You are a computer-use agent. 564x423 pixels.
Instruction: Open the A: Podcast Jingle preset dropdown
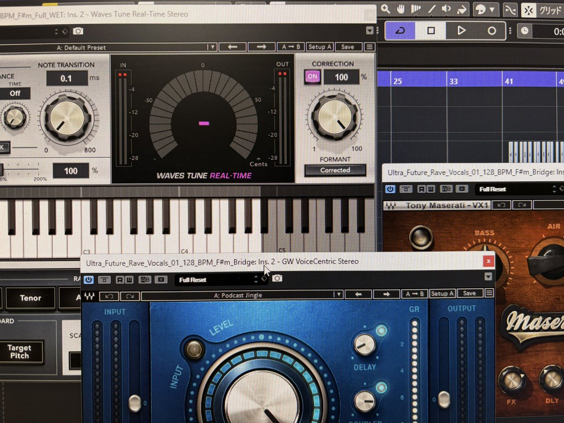tap(242, 295)
